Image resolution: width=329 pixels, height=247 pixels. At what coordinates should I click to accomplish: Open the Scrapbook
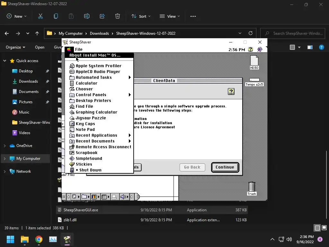pos(99,153)
